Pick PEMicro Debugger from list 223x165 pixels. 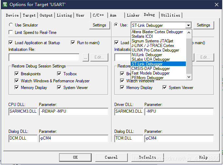[x=158, y=78]
